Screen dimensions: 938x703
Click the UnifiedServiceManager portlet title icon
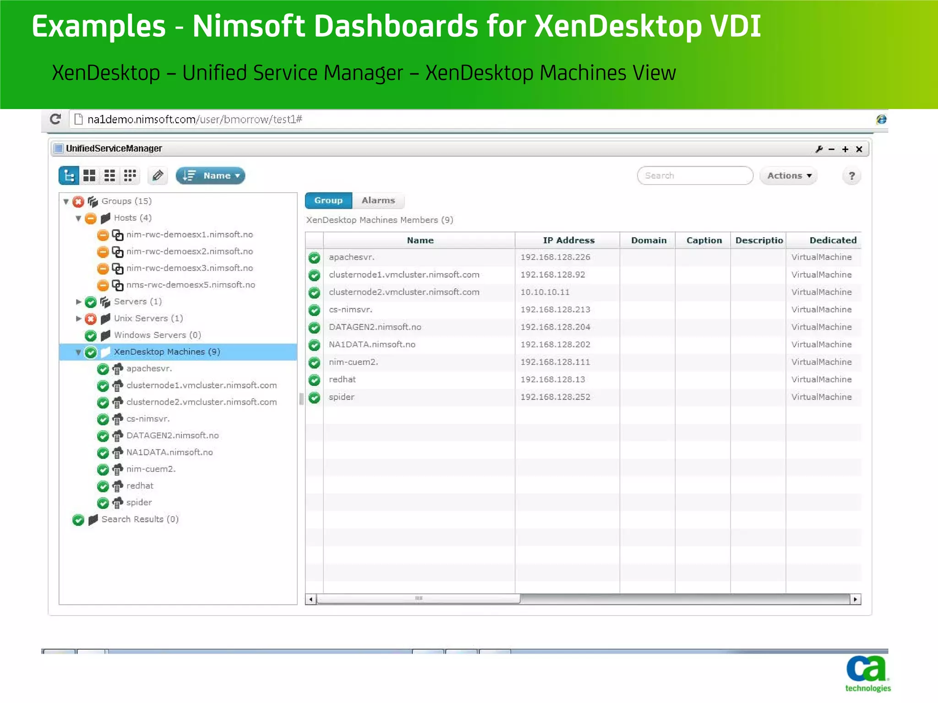pyautogui.click(x=58, y=148)
